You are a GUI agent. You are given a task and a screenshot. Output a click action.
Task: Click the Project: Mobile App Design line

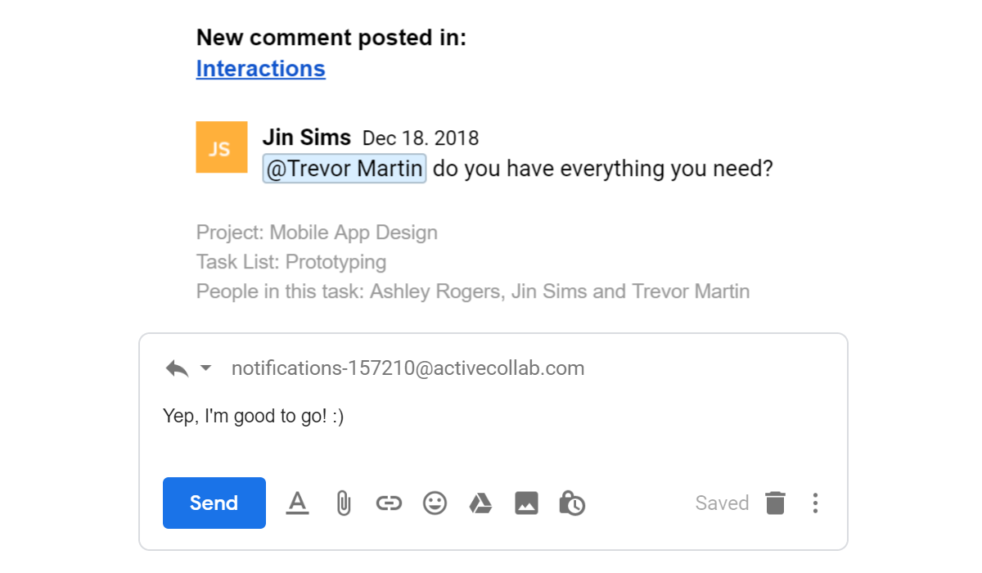pyautogui.click(x=317, y=232)
